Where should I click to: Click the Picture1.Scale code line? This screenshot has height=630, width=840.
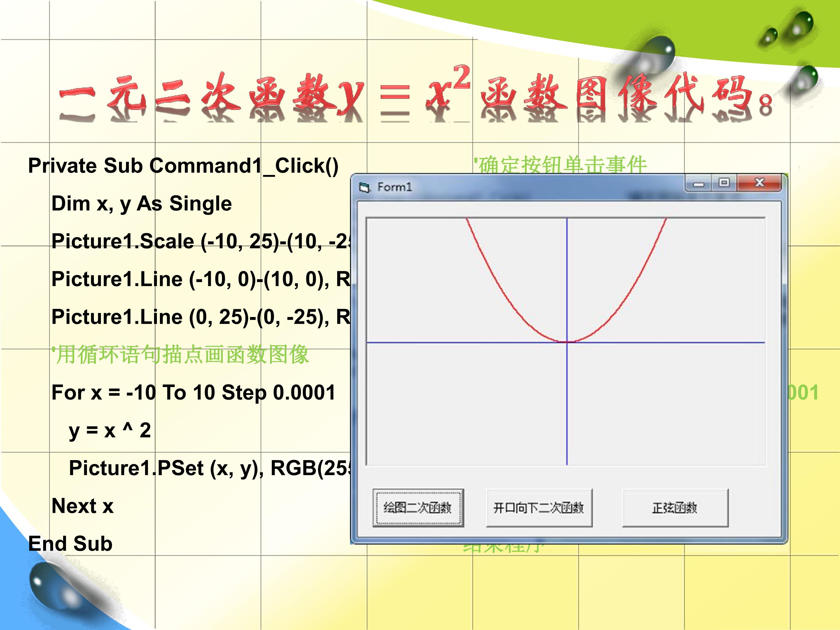[x=200, y=242]
